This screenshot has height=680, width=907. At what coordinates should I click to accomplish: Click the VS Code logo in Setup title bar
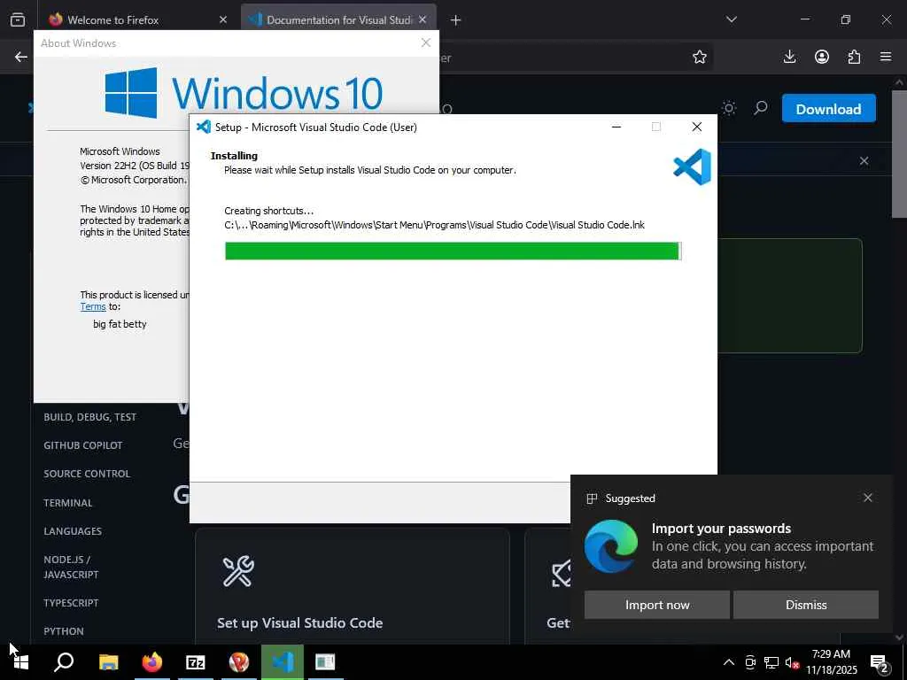pyautogui.click(x=204, y=127)
